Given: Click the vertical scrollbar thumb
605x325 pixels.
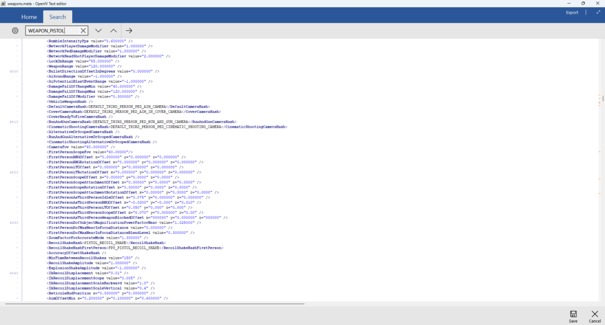Looking at the screenshot, I should point(602,99).
